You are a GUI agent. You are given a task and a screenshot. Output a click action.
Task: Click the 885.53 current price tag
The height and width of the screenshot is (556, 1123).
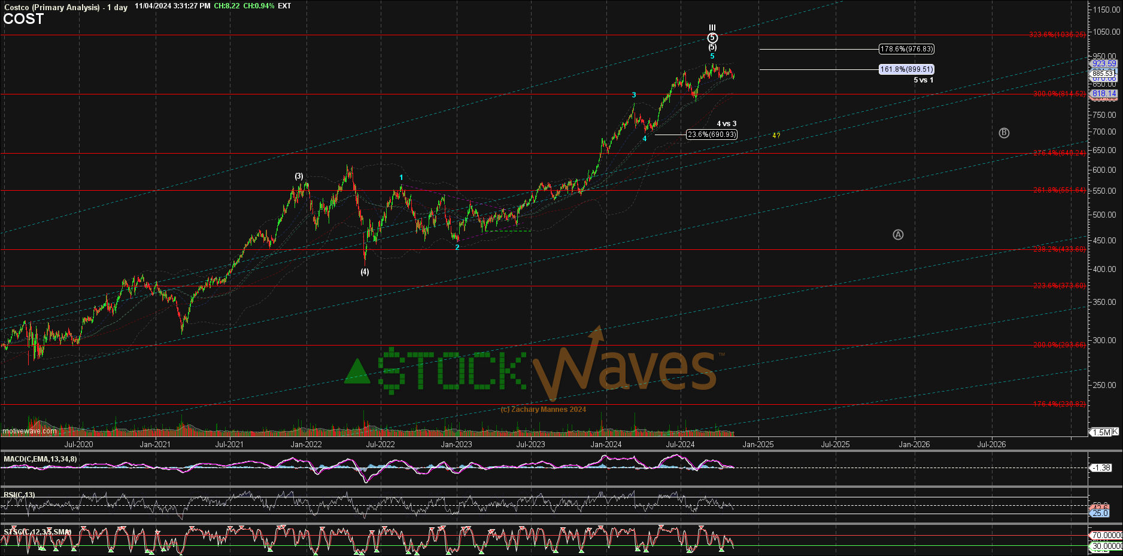(1103, 74)
